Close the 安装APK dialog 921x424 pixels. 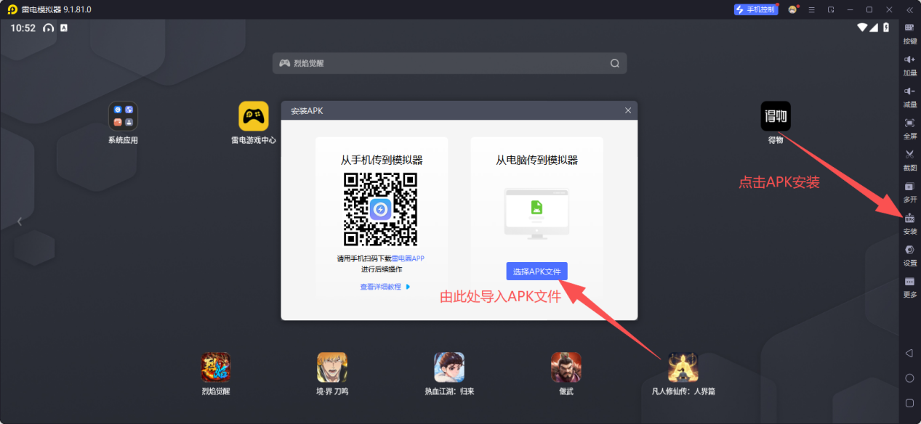[628, 110]
